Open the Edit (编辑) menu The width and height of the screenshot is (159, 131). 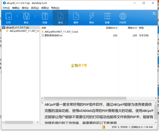click(16, 8)
